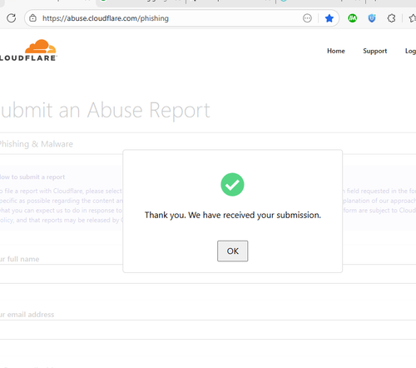This screenshot has width=416, height=368.
Task: Click 'Thank you. We have received your submission.' text
Action: click(233, 215)
